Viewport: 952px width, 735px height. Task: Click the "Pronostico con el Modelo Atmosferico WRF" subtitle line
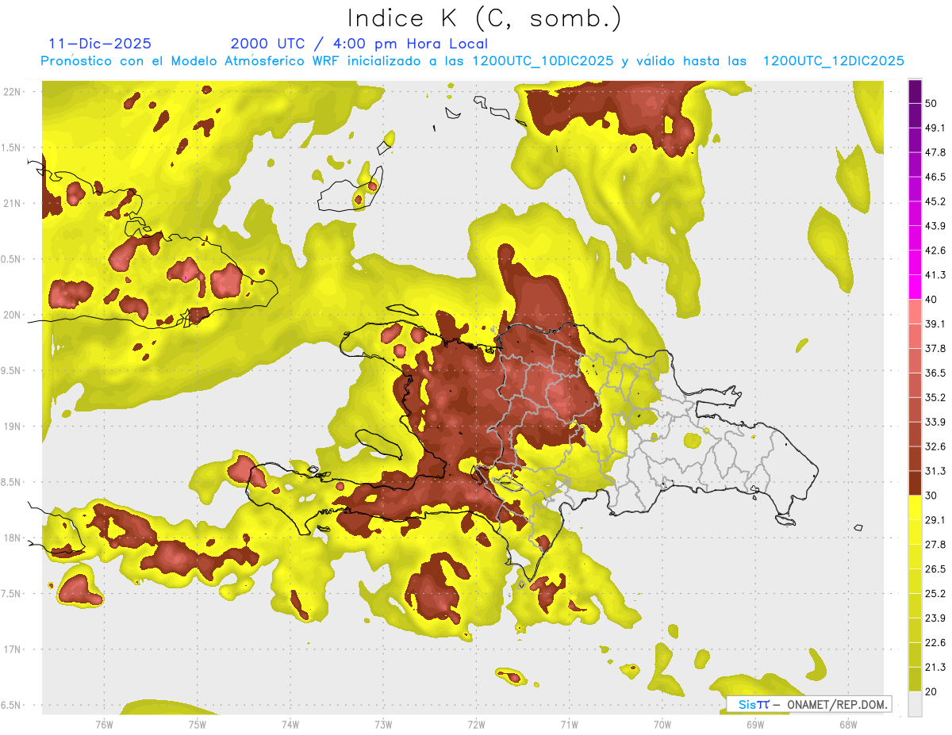point(473,61)
